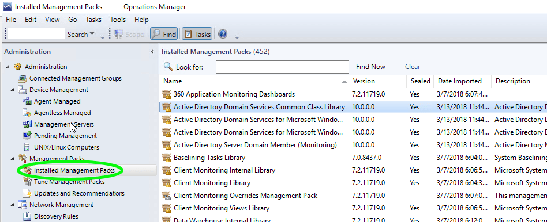The width and height of the screenshot is (547, 222).
Task: Select Active Directory Domain Services Common Class Library
Action: 353,107
